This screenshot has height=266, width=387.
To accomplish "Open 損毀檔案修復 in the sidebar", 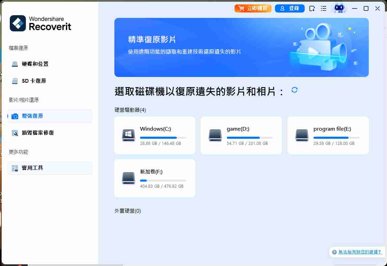I will pos(38,133).
